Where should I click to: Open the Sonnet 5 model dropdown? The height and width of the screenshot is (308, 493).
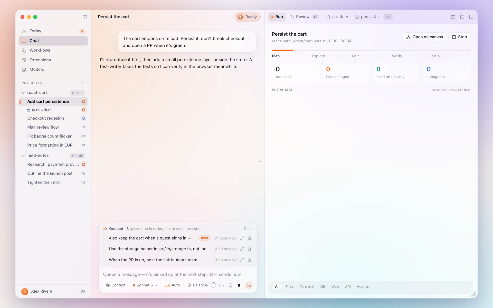(145, 285)
